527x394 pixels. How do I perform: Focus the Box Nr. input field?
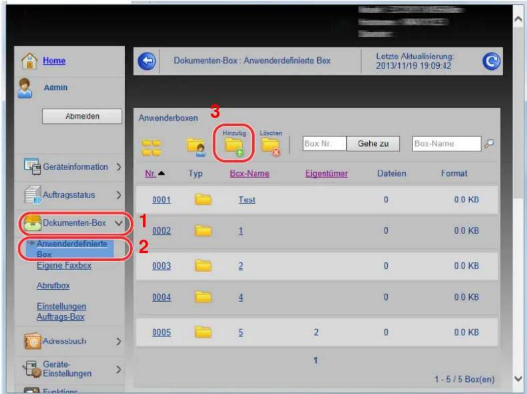point(324,144)
